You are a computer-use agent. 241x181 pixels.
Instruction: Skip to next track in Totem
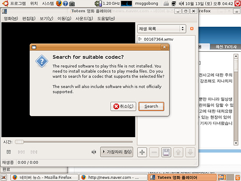pos(34,152)
